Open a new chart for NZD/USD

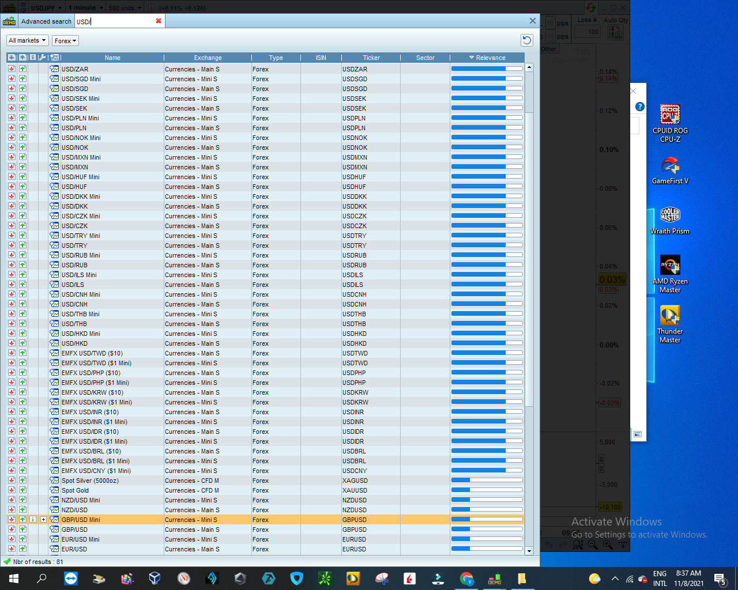coord(54,509)
